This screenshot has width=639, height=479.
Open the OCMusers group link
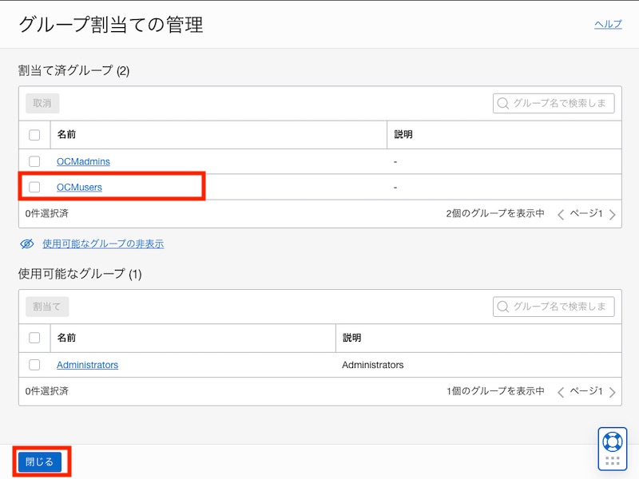click(79, 187)
